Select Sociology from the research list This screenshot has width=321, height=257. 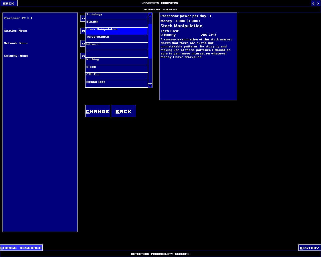point(116,16)
